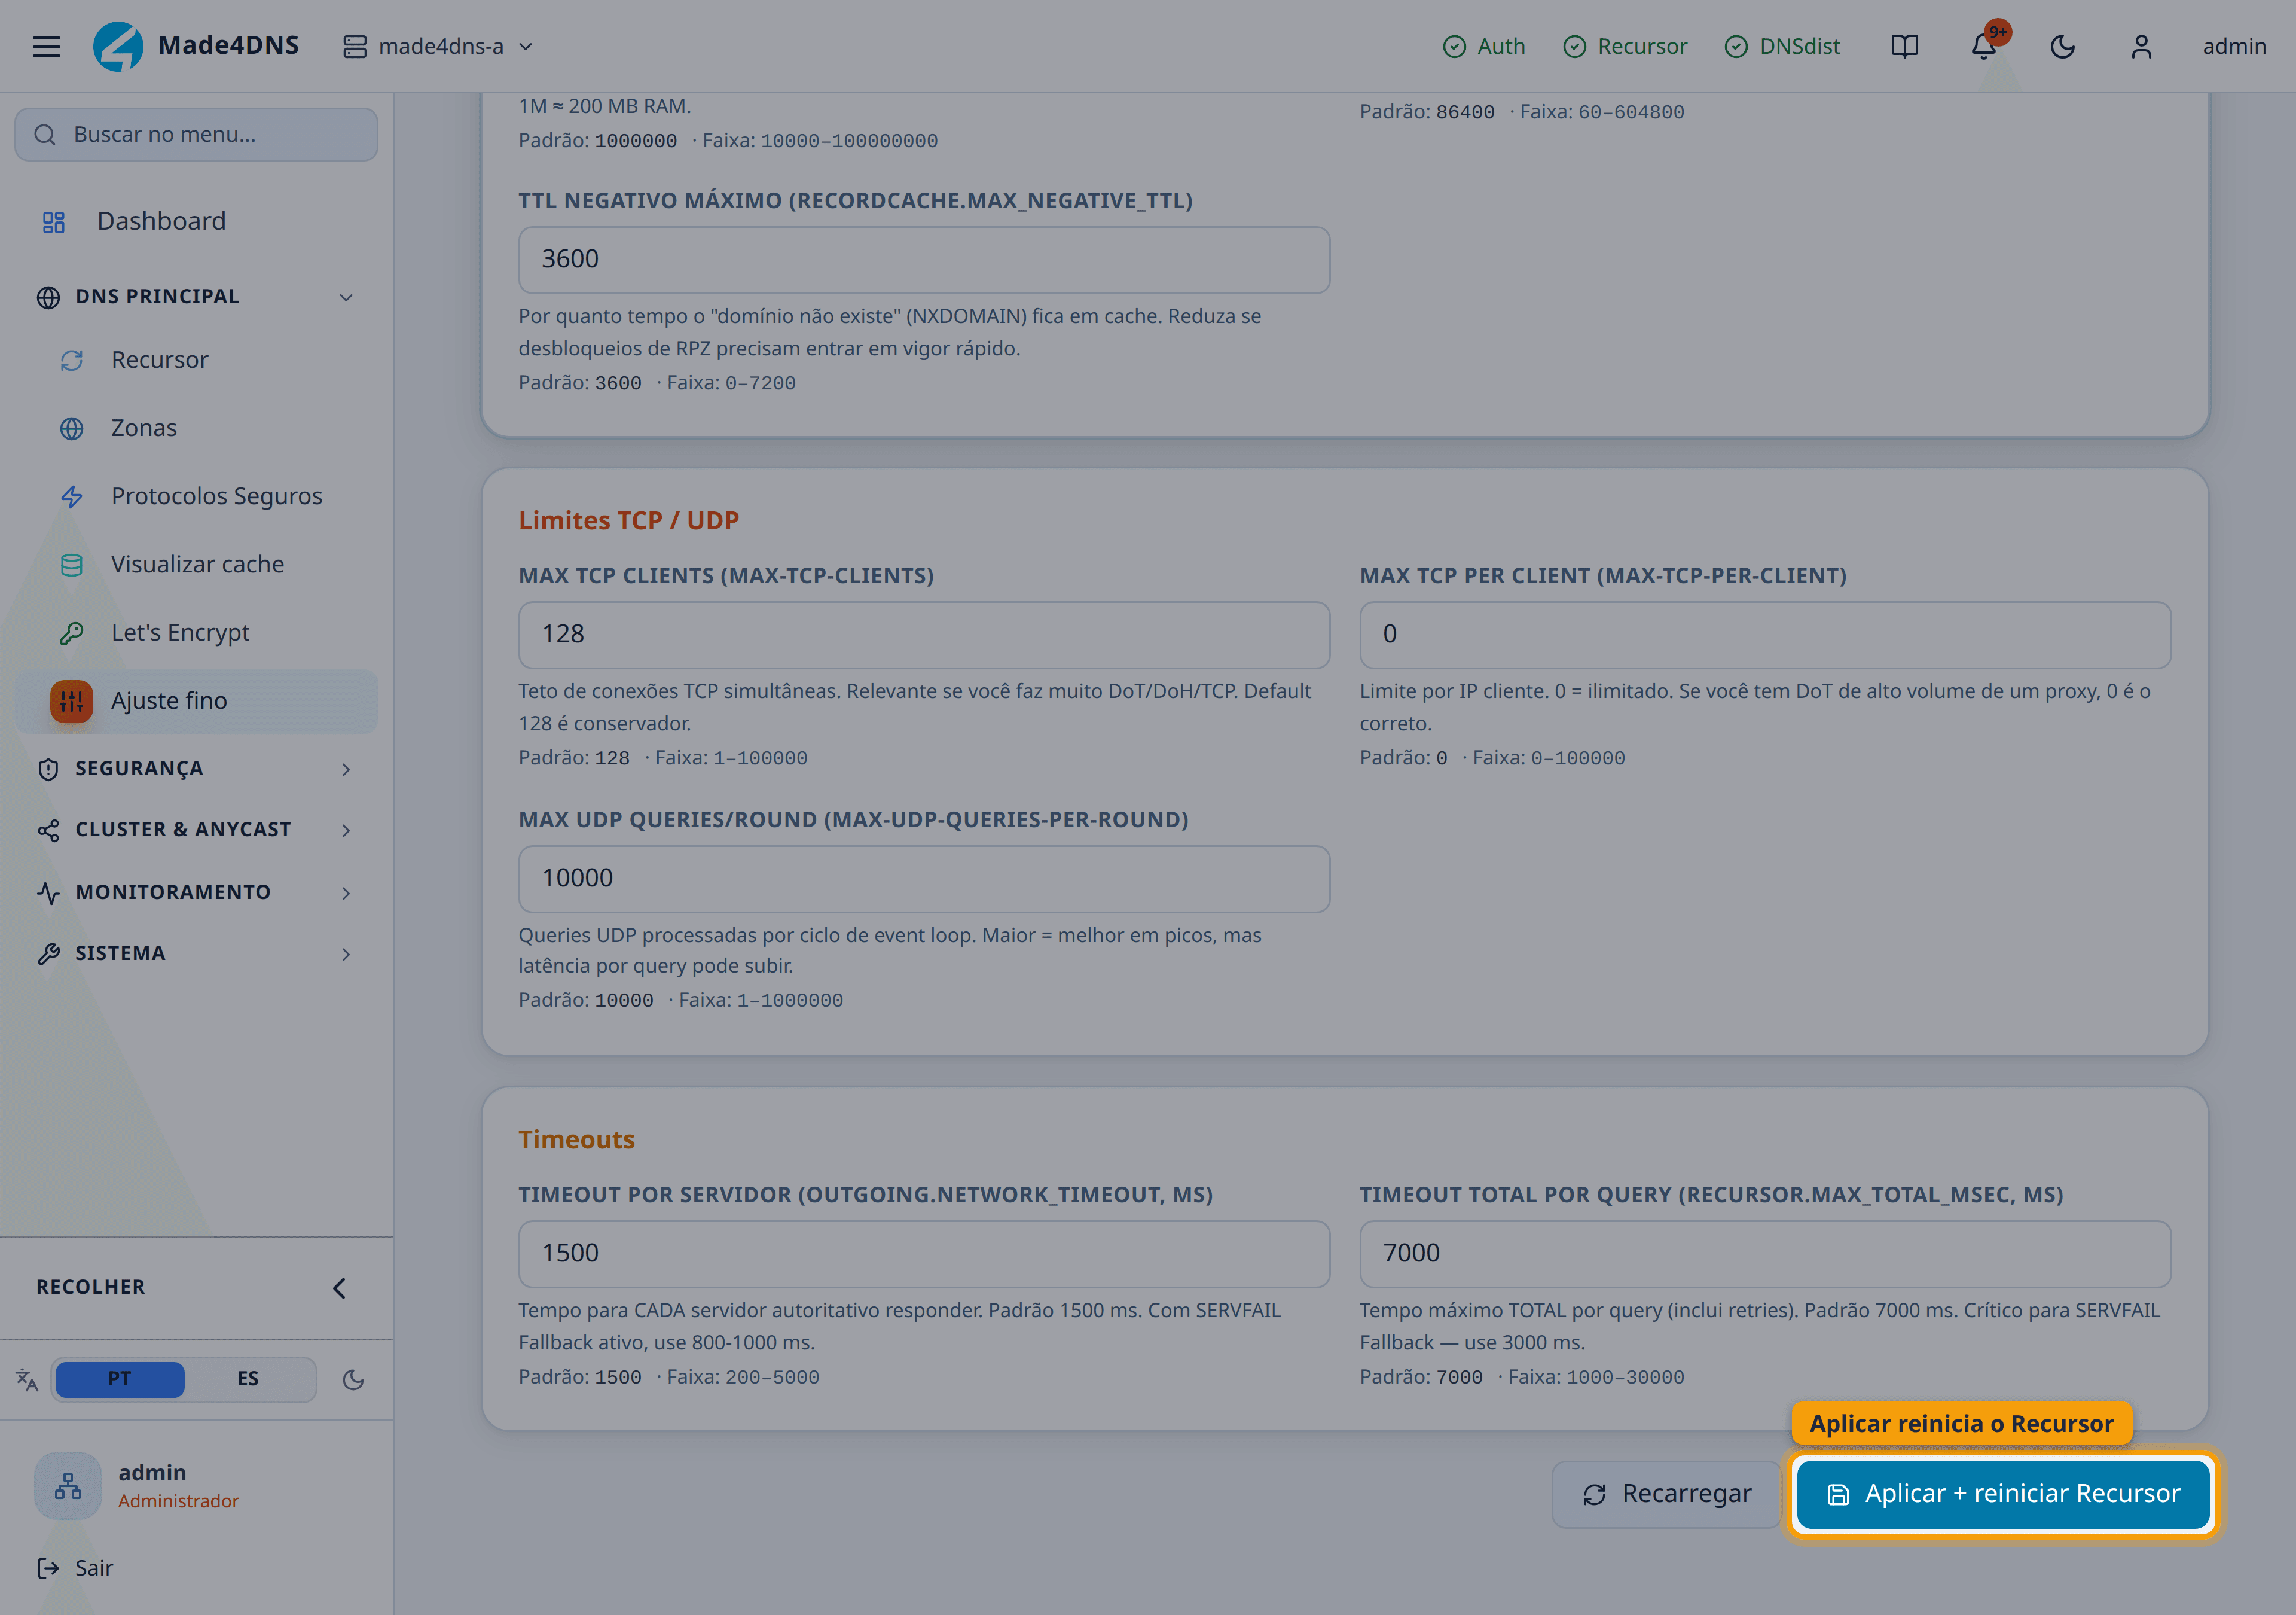Open Let's Encrypt page
Viewport: 2296px width, 1615px height.
click(196, 633)
